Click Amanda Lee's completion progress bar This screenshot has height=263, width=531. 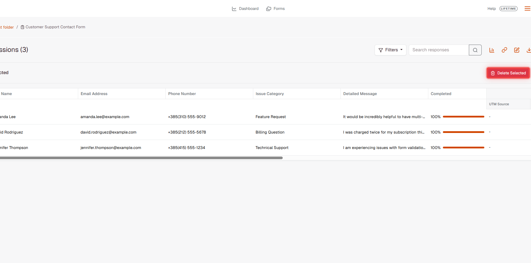pyautogui.click(x=464, y=117)
